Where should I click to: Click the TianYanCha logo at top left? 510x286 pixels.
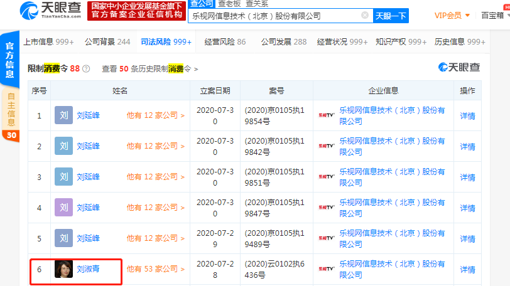[50, 11]
